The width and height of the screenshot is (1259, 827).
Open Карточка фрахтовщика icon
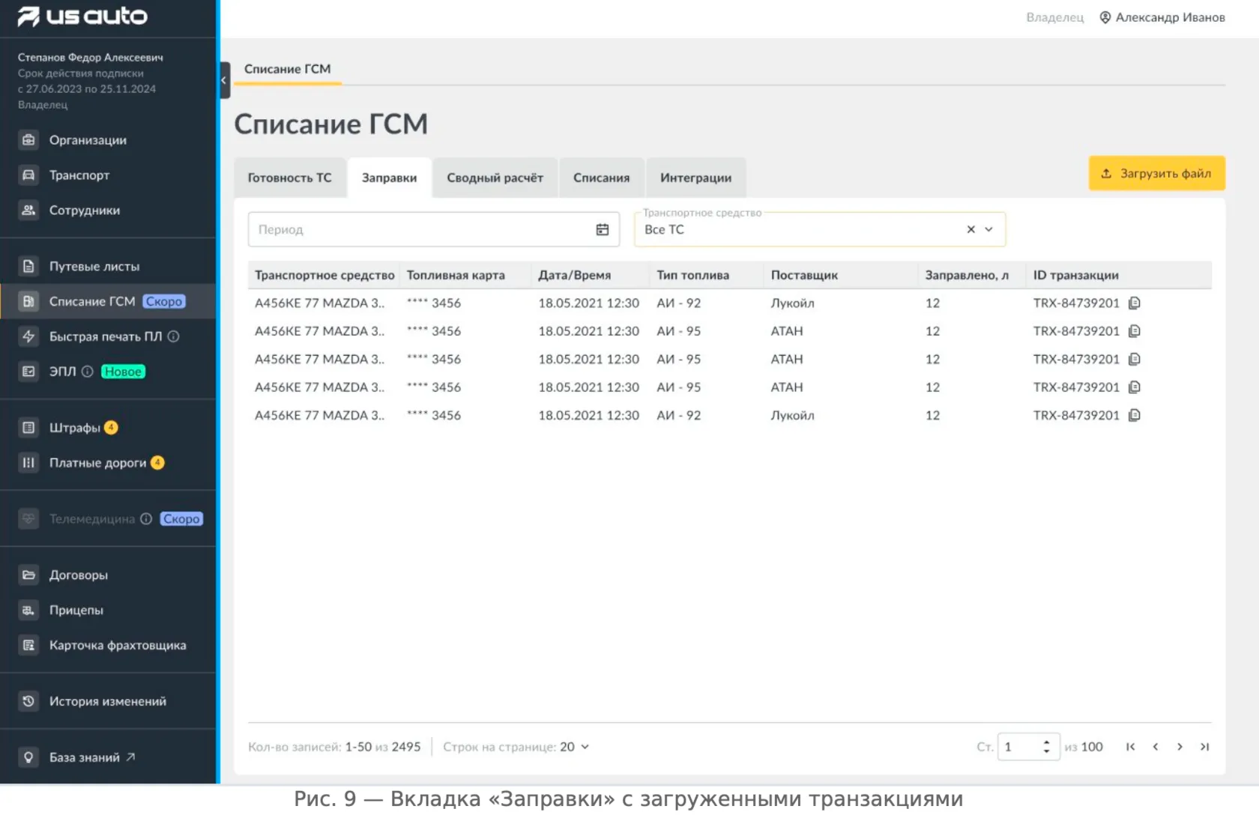click(x=28, y=645)
